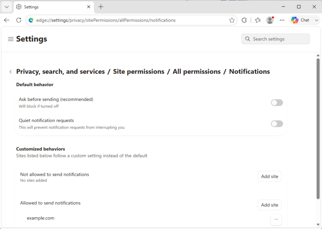Click the address bar URL
Screen dimensions: 322x229
(x=106, y=20)
